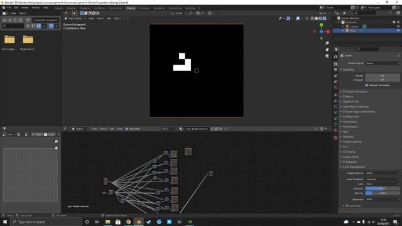Screen dimensions: 402x226
Task: Expand the Volumetrics panel
Action: coord(349,122)
